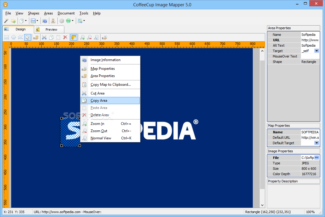Open the Shapes menu
The image size is (325, 217).
click(x=34, y=13)
